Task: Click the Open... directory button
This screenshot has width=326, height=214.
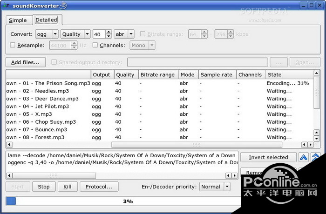Action: click(305, 62)
